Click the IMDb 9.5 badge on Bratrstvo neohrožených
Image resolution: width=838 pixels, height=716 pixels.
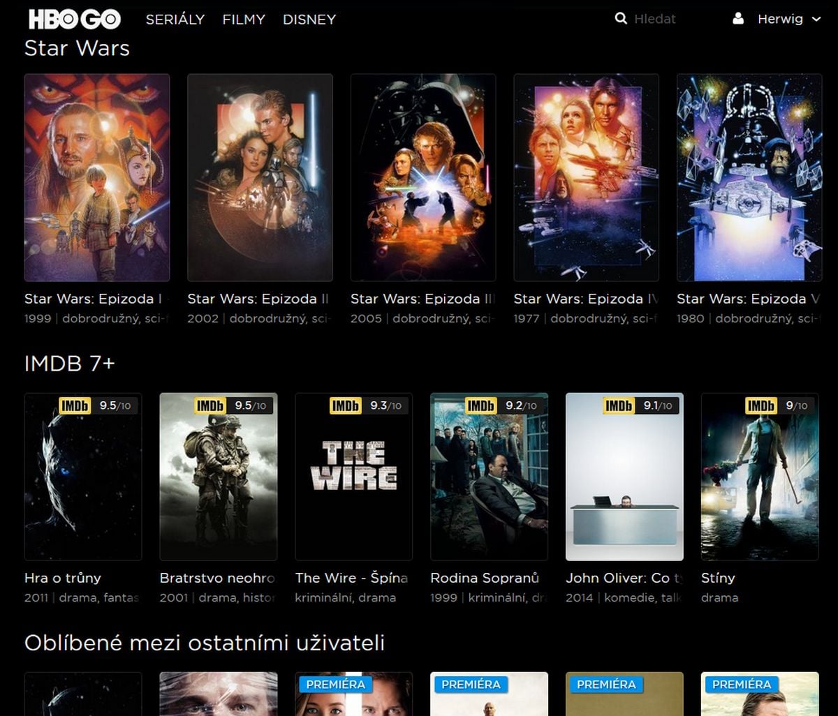[x=233, y=405]
